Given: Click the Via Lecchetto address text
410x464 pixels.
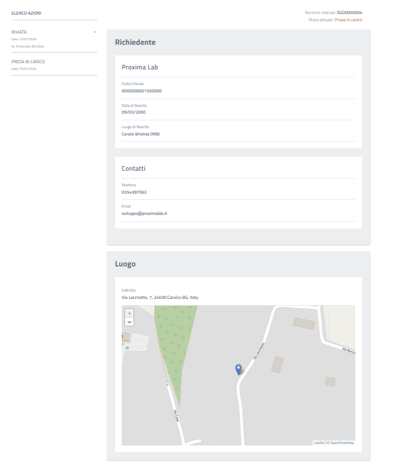Looking at the screenshot, I should 160,297.
